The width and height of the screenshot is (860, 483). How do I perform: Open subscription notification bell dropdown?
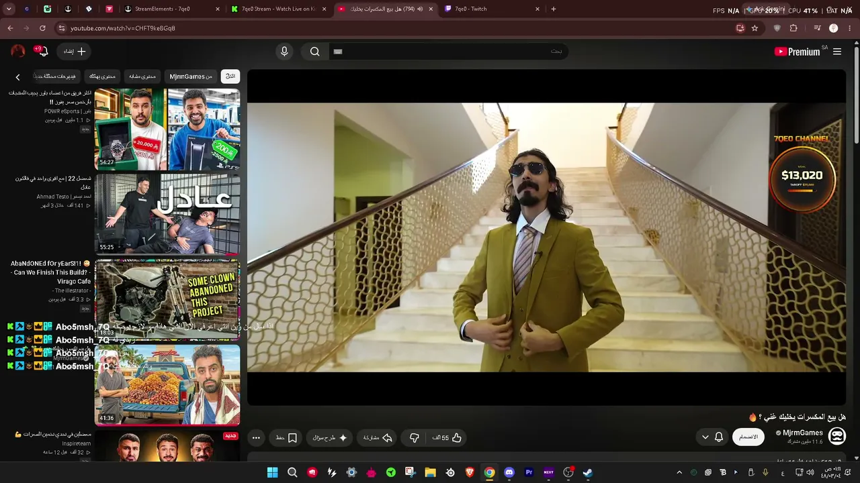712,437
